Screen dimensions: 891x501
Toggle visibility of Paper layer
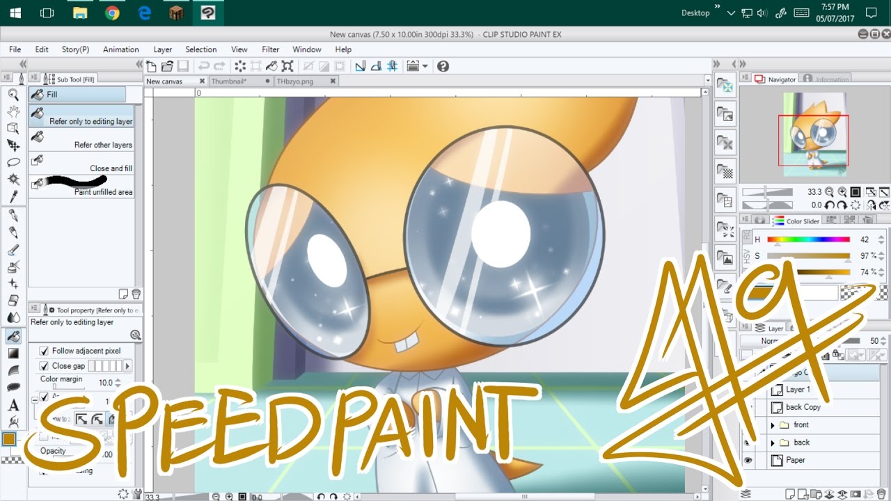(x=749, y=460)
